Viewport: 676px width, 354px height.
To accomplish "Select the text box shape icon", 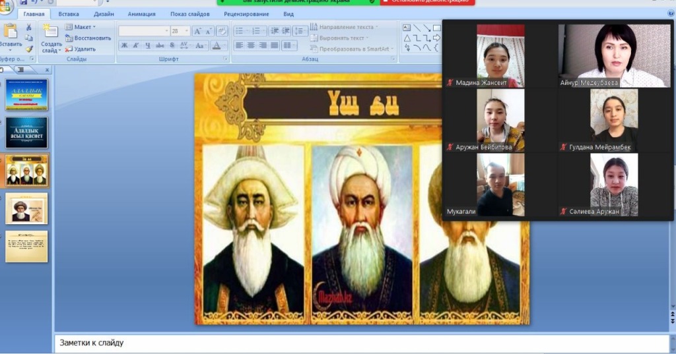I will [x=407, y=28].
